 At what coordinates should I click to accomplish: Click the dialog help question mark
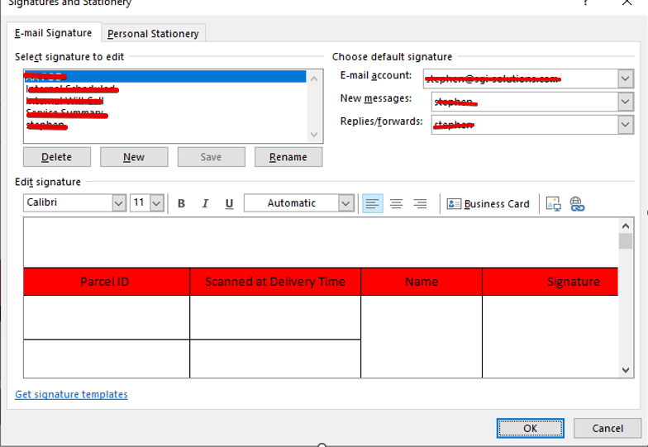click(x=585, y=3)
